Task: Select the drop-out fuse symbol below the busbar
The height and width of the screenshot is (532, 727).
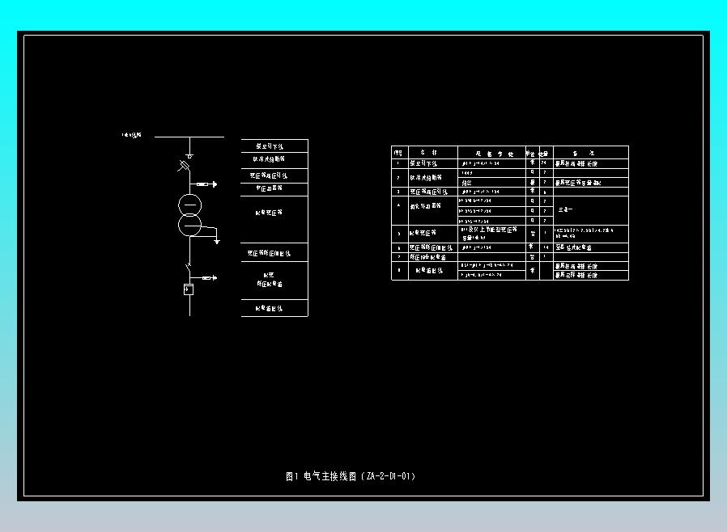Action: click(x=184, y=165)
